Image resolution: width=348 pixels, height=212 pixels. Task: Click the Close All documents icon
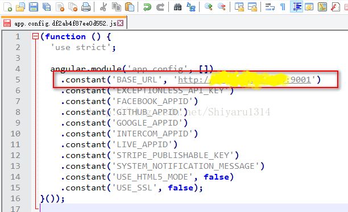pyautogui.click(x=73, y=7)
